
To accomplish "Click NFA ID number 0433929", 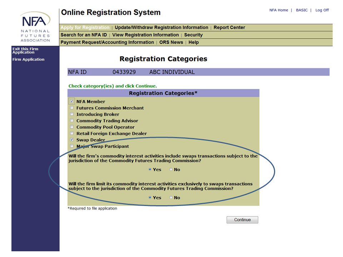I will [124, 72].
